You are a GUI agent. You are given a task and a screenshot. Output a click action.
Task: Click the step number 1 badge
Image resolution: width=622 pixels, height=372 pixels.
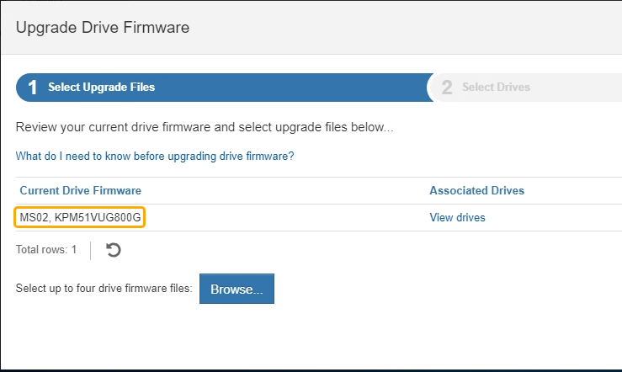point(33,88)
